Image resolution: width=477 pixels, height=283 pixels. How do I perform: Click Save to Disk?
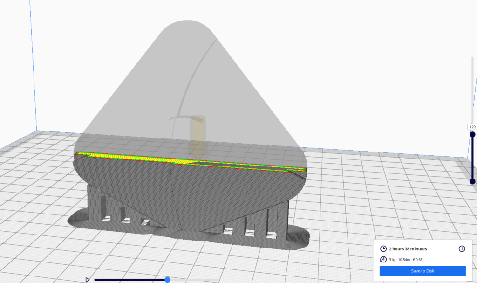point(422,271)
